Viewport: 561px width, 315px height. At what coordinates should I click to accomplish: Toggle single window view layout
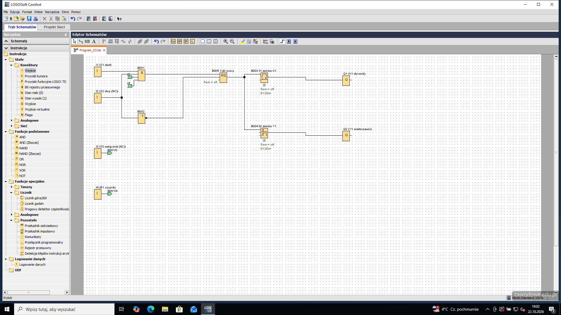click(x=202, y=41)
